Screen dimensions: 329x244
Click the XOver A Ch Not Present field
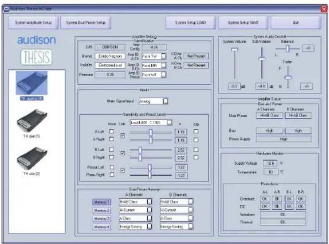[196, 56]
